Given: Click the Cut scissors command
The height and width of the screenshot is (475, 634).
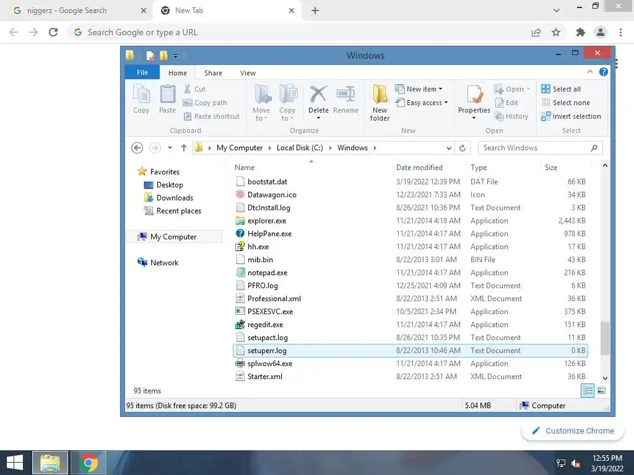Looking at the screenshot, I should pyautogui.click(x=194, y=89).
